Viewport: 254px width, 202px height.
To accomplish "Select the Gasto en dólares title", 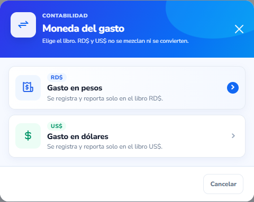I will (78, 136).
